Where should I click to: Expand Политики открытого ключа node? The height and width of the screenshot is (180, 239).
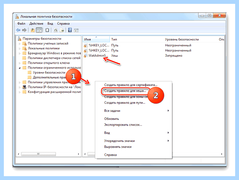click(20, 63)
